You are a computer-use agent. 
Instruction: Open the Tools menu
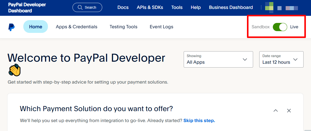tap(177, 7)
